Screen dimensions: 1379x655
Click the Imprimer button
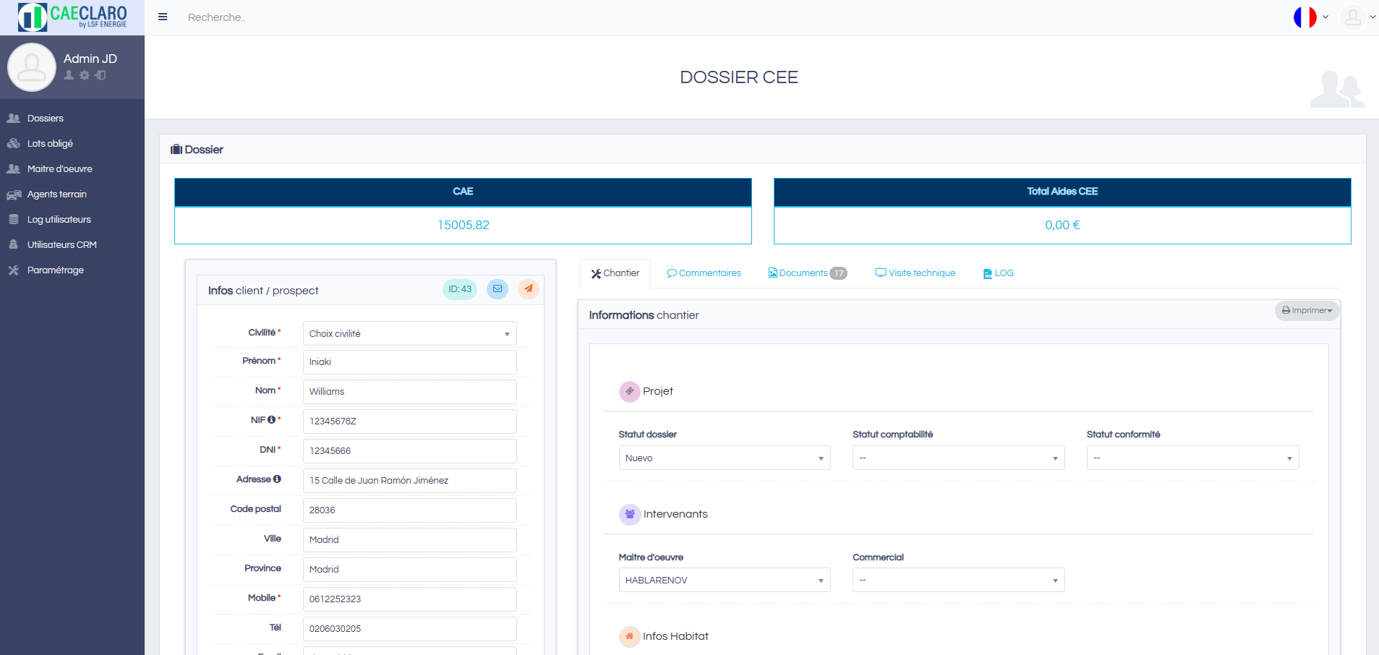click(x=1307, y=311)
